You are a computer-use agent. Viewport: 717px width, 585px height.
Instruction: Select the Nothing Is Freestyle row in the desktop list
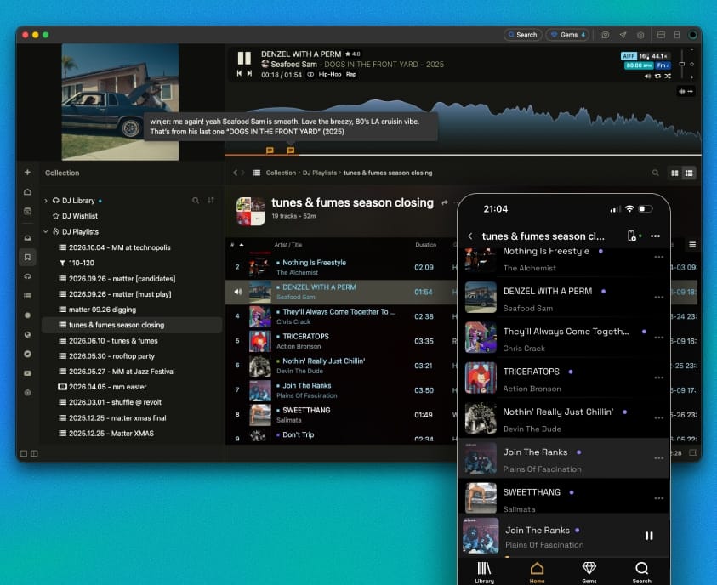(341, 267)
